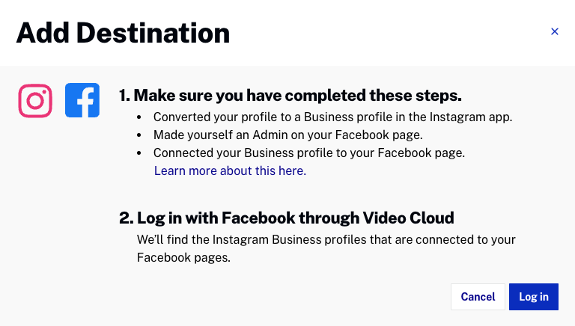
Task: Click the Facebook logo icon
Action: [x=82, y=100]
